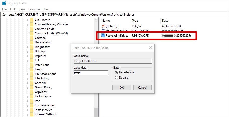This screenshot has width=229, height=117.
Task: Click the Feeds folder icon
Action: (32, 69)
